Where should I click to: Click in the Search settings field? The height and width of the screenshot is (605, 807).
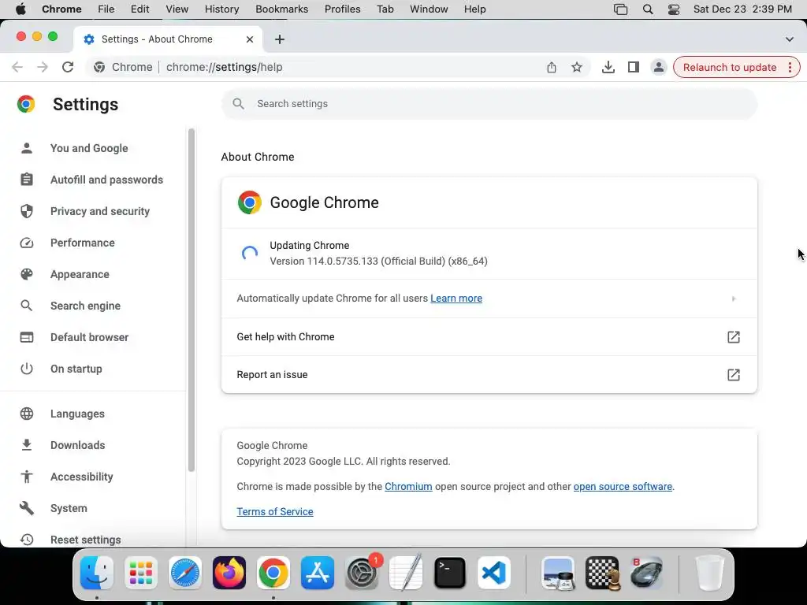pos(489,104)
